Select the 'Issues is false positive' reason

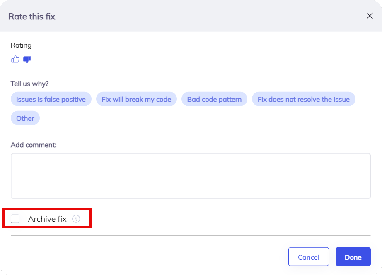click(x=51, y=99)
